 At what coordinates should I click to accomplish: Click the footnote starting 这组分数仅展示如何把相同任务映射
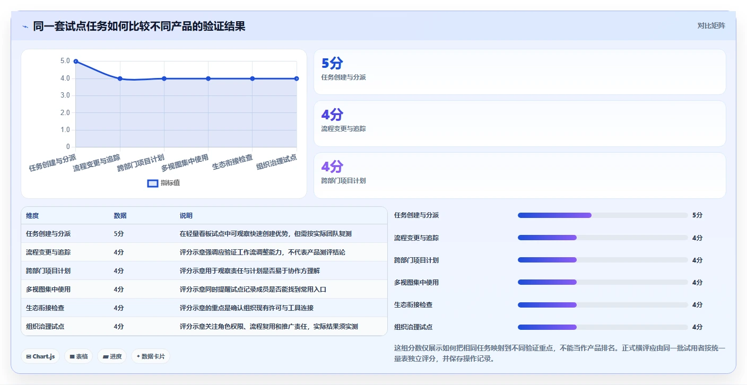point(560,353)
